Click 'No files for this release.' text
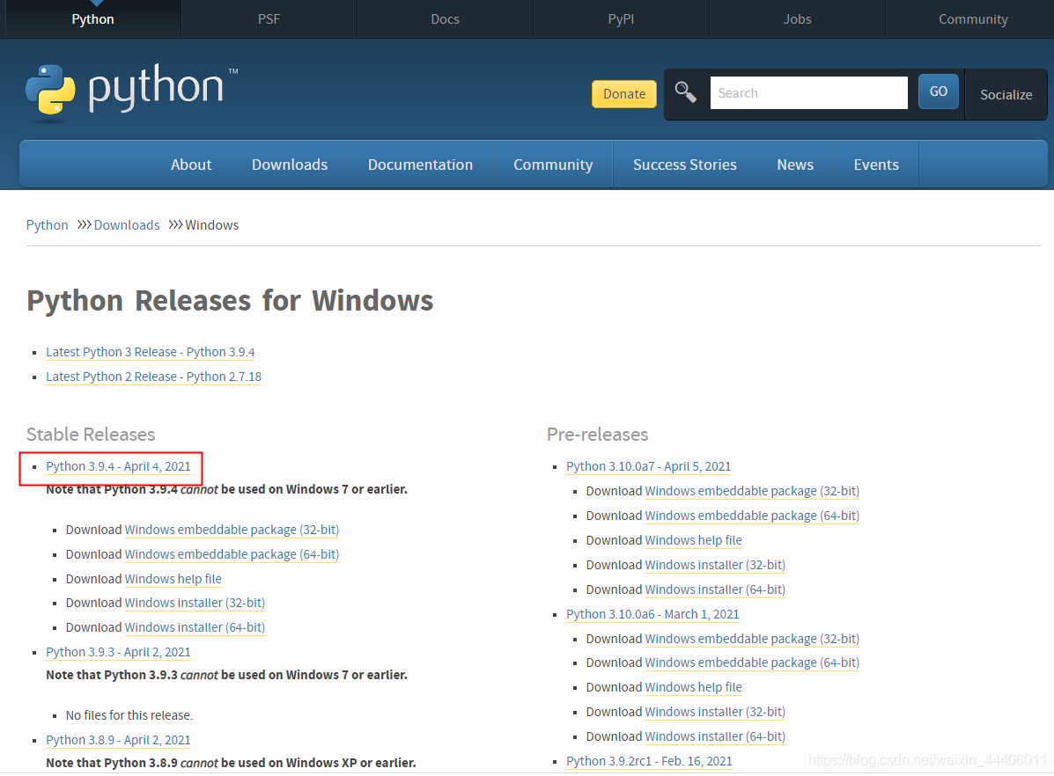Image resolution: width=1054 pixels, height=776 pixels. coord(129,715)
